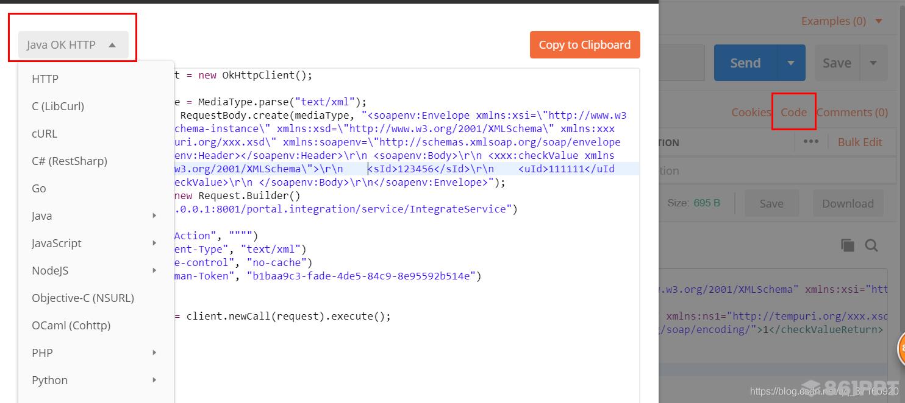This screenshot has height=403, width=905.
Task: Click the Postman-Token value string
Action: (360, 276)
